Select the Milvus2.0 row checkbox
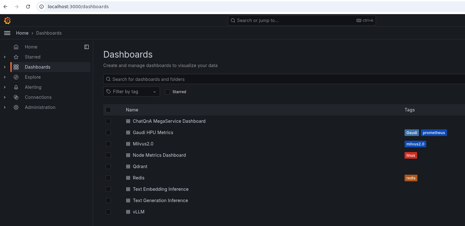 click(x=108, y=144)
